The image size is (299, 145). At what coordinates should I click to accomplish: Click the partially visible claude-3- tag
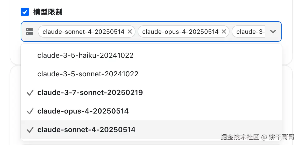click(x=250, y=32)
